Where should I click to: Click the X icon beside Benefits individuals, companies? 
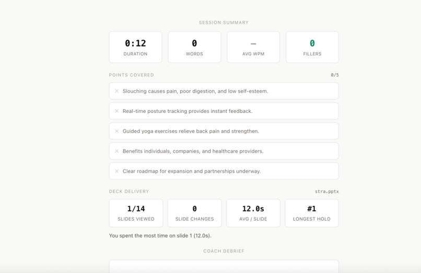click(x=117, y=151)
